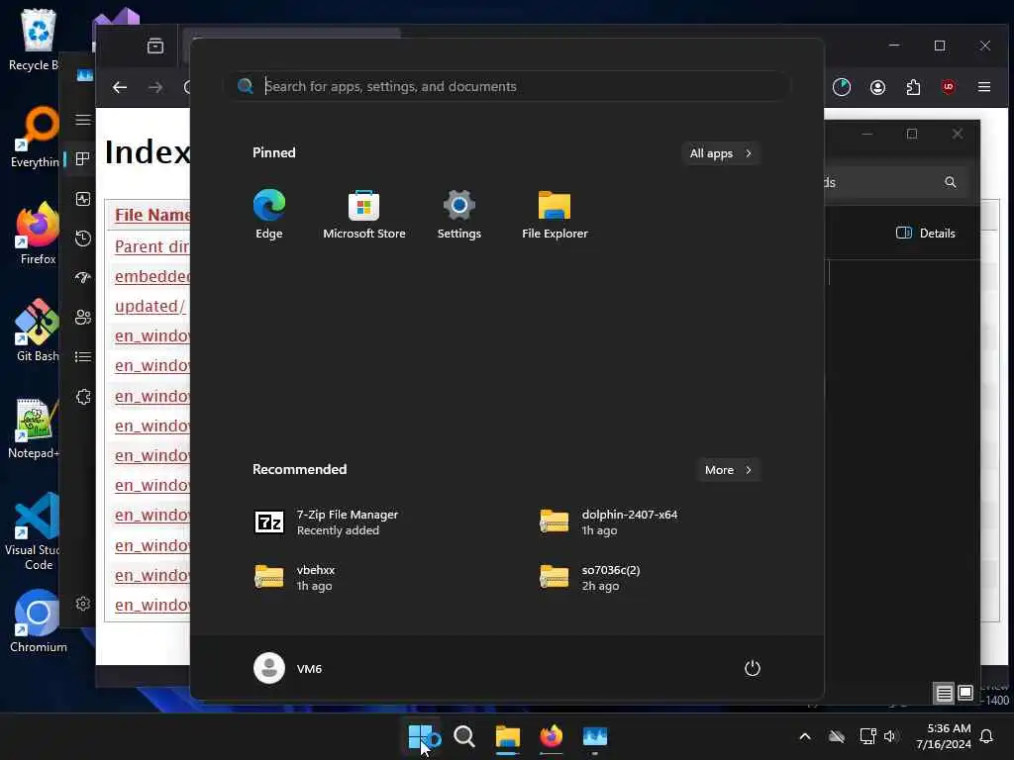The width and height of the screenshot is (1014, 760).
Task: Open Everything search desktop shortcut
Action: click(x=35, y=137)
